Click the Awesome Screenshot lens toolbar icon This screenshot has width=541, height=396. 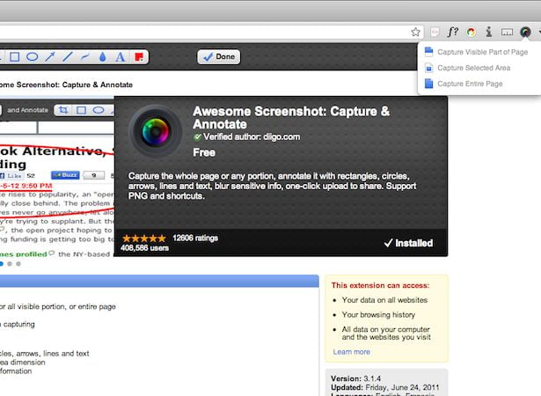click(525, 32)
